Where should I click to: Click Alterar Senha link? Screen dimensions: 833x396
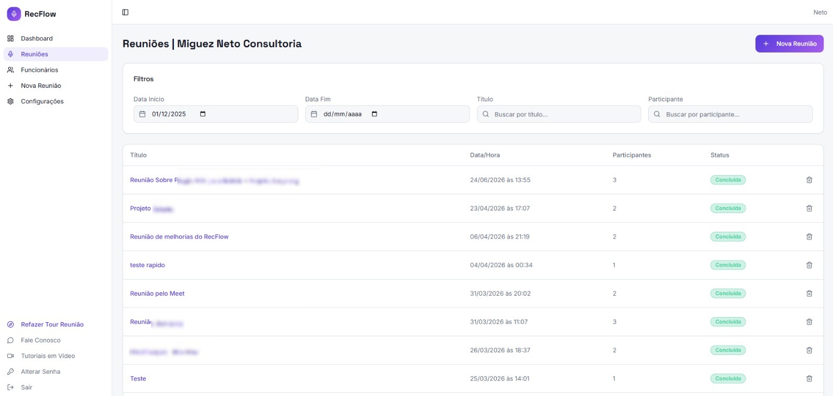[56, 372]
